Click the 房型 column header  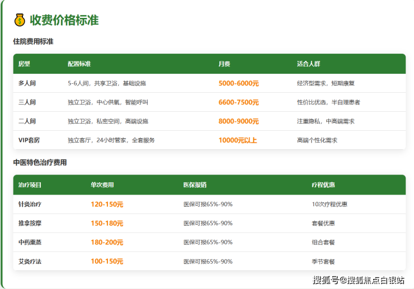[x=24, y=64]
